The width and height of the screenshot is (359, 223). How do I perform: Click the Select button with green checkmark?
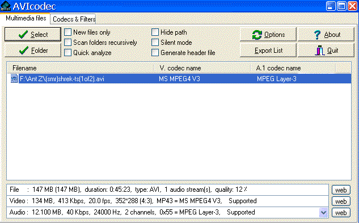pos(33,35)
